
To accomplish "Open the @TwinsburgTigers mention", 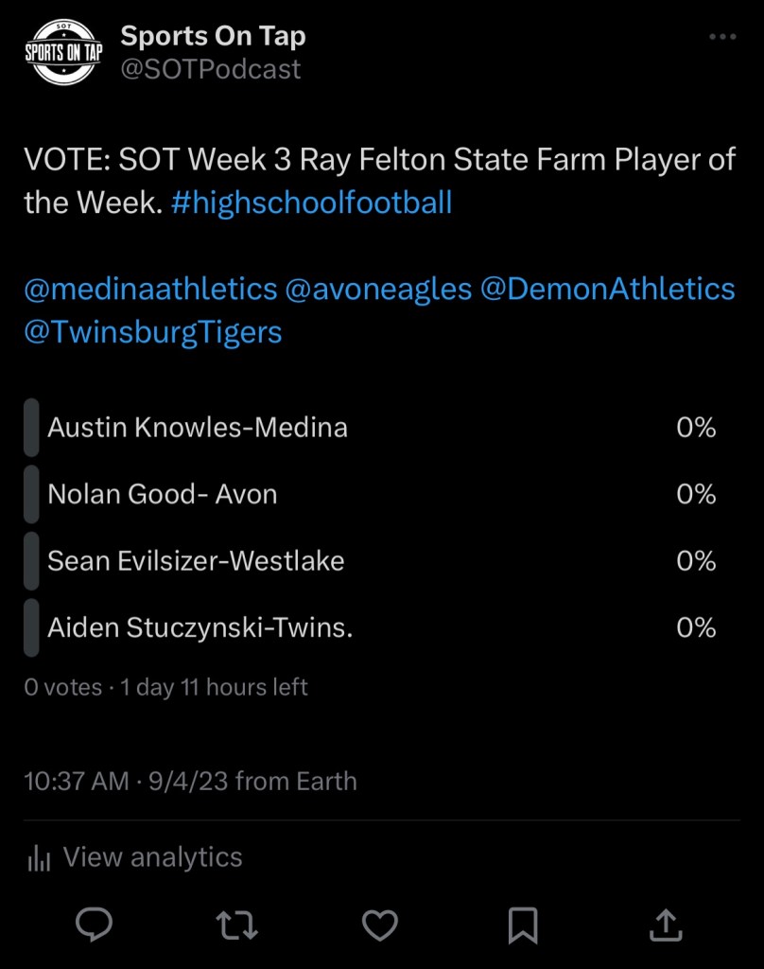I will click(153, 333).
